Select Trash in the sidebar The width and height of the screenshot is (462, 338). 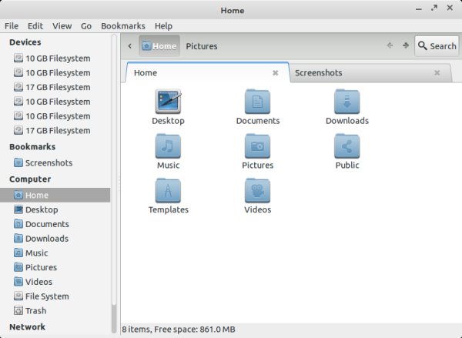(35, 311)
